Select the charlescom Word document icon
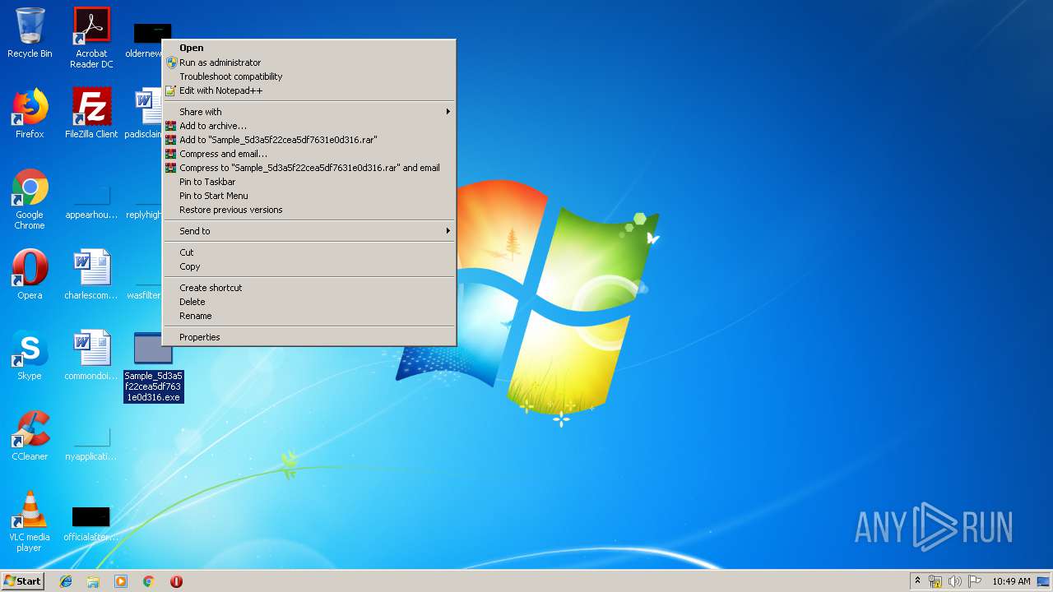1053x592 pixels. pos(91,275)
